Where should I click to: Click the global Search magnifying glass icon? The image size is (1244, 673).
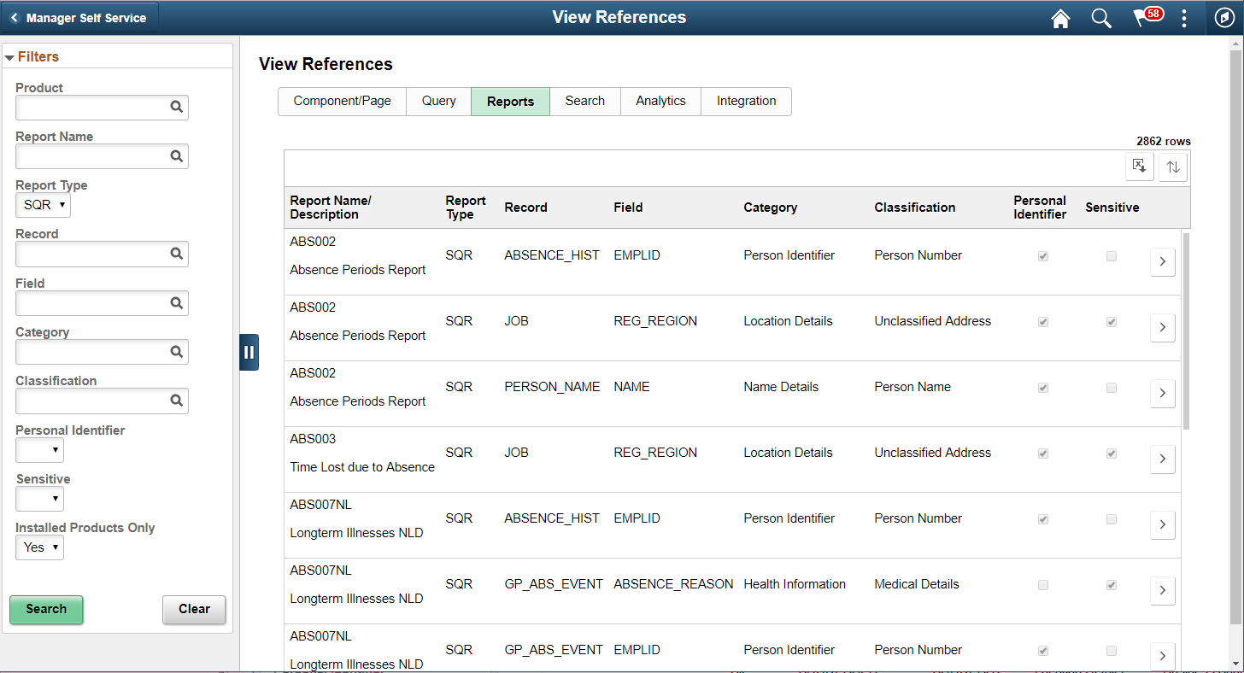[1101, 18]
